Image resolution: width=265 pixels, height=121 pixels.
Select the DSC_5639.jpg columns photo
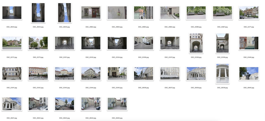[x=222, y=73]
